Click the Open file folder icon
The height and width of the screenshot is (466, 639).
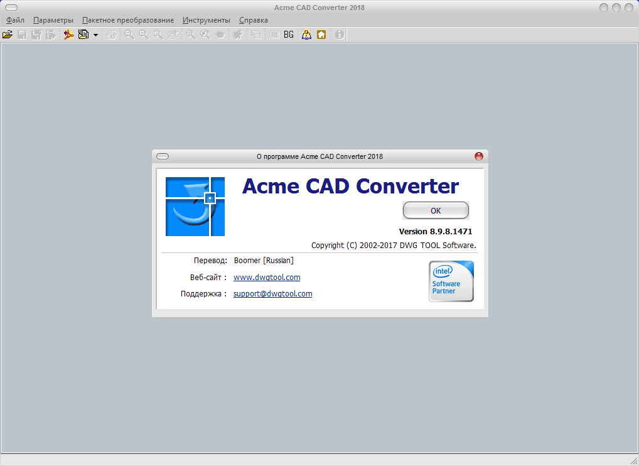click(8, 35)
